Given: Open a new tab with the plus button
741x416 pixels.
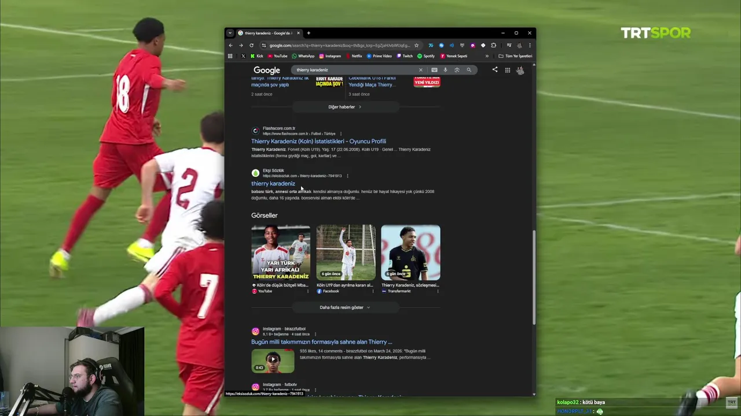Looking at the screenshot, I should pos(309,33).
